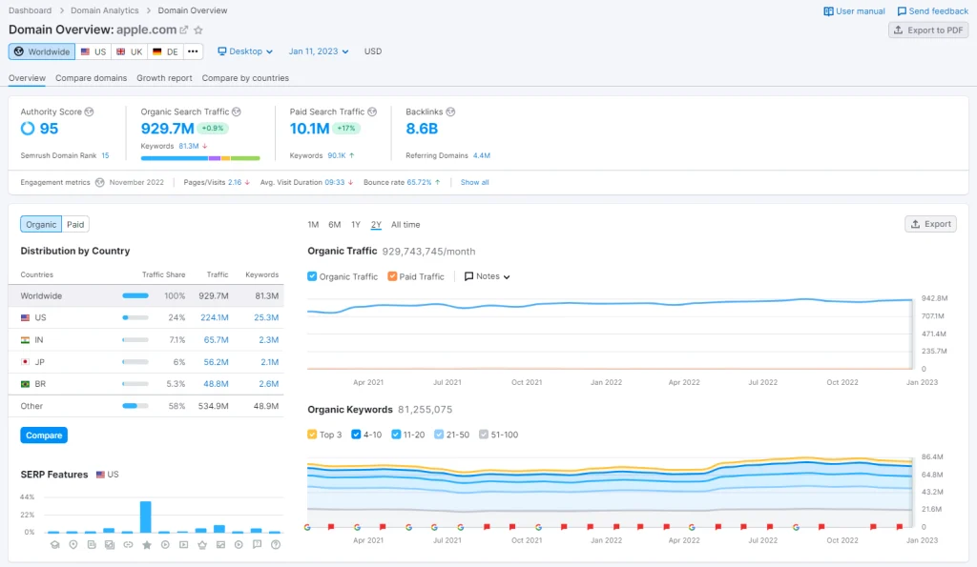Open apple.com via external link icon
This screenshot has height=567, width=977.
tap(184, 30)
